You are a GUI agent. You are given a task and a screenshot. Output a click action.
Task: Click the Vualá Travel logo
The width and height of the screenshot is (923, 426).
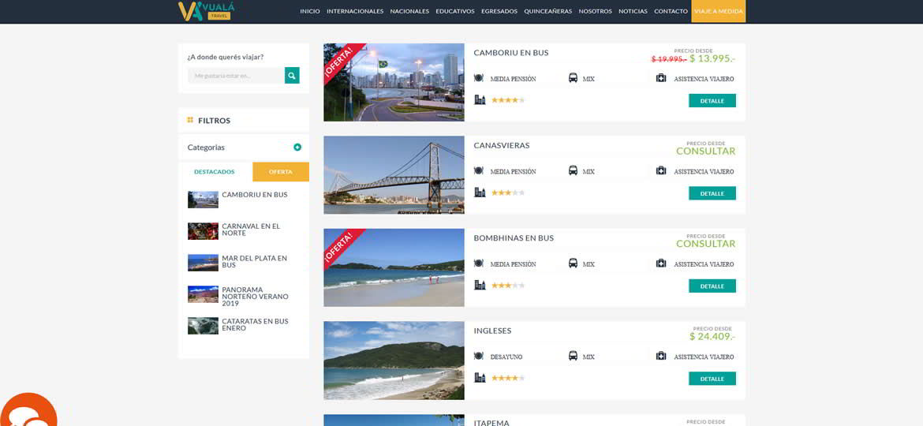207,11
